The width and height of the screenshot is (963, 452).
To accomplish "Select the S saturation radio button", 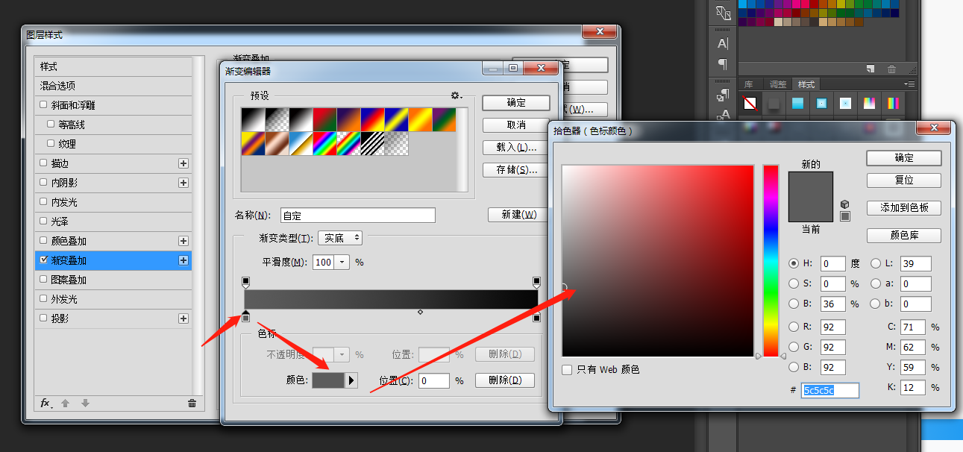I will tap(794, 283).
